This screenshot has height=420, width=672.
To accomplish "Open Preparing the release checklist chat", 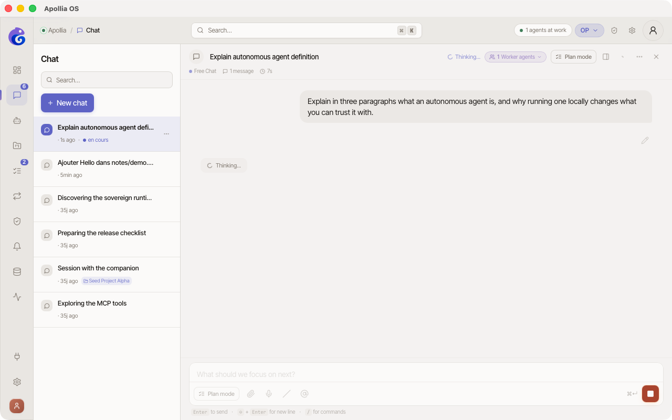I will coord(107,239).
